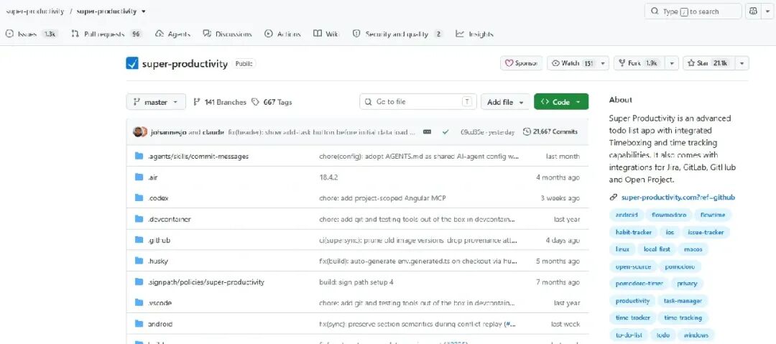Viewport: 776px width, 344px height.
Task: Select the issue-tracker topic tag
Action: point(706,232)
